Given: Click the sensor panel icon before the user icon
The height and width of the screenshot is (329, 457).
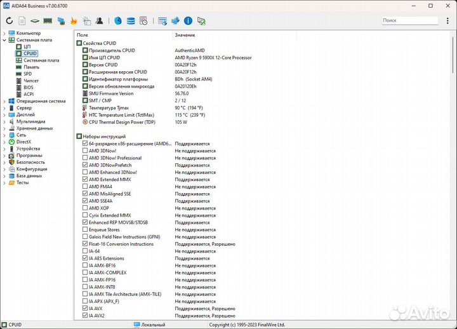Looking at the screenshot, I should 86,21.
